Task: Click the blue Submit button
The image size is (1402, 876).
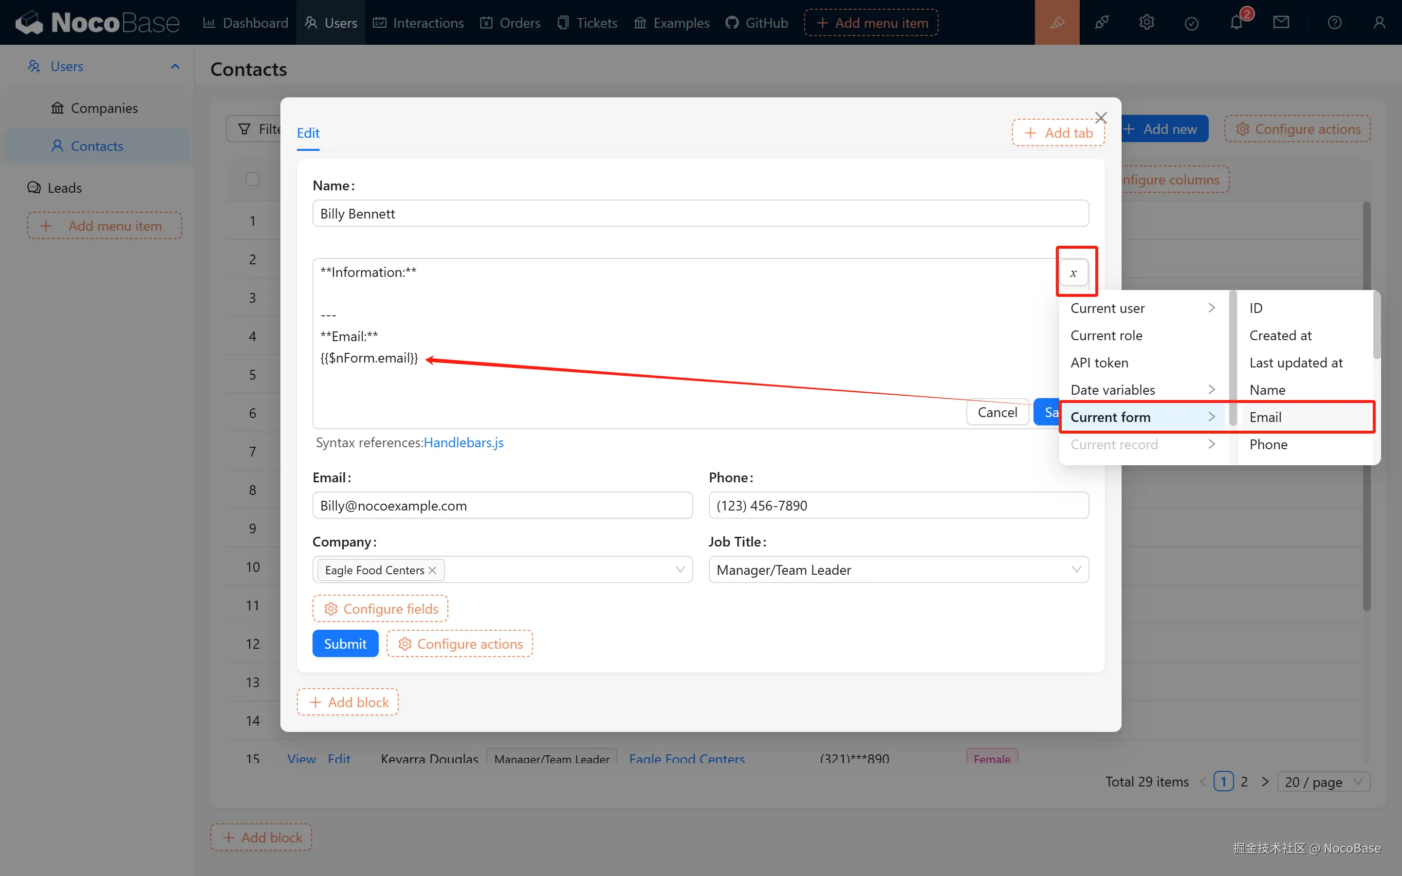Action: (345, 644)
